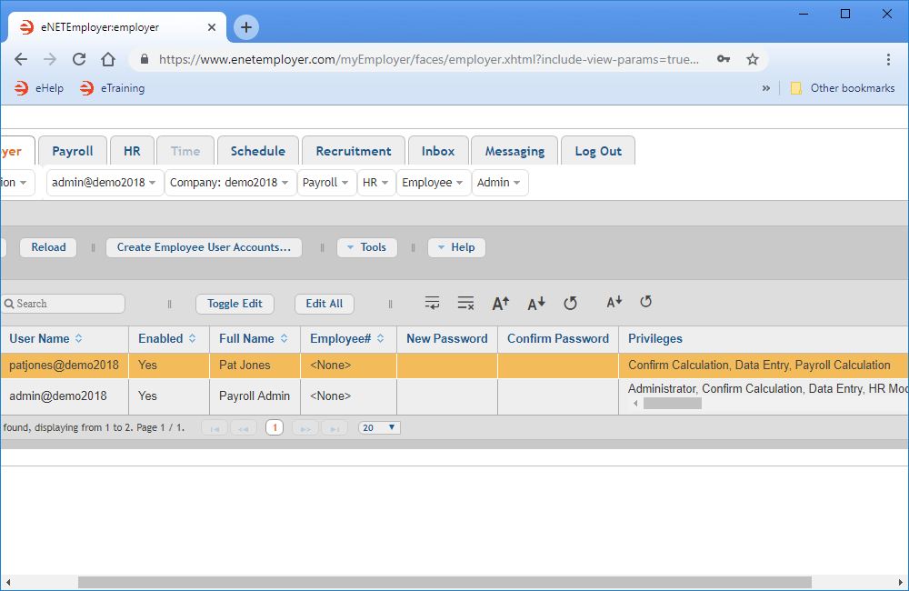Expand the Tools dropdown menu
Screen dimensions: 909x591
point(367,247)
